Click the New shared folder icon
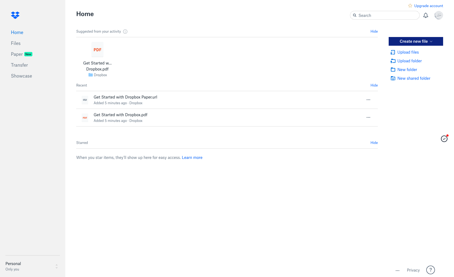 (x=393, y=78)
